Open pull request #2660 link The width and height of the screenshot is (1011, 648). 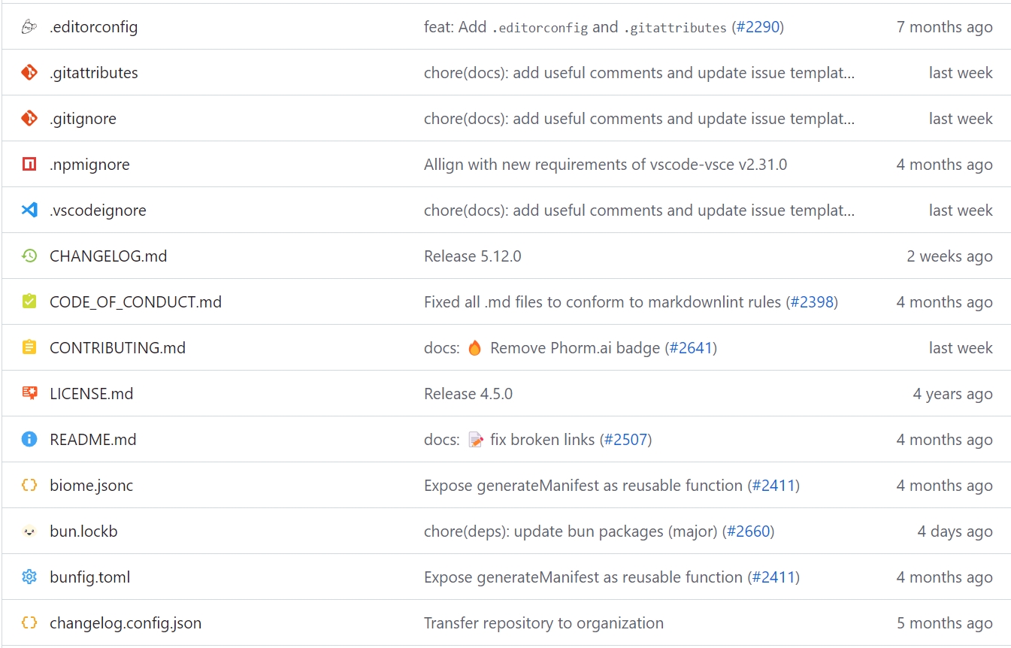click(748, 531)
